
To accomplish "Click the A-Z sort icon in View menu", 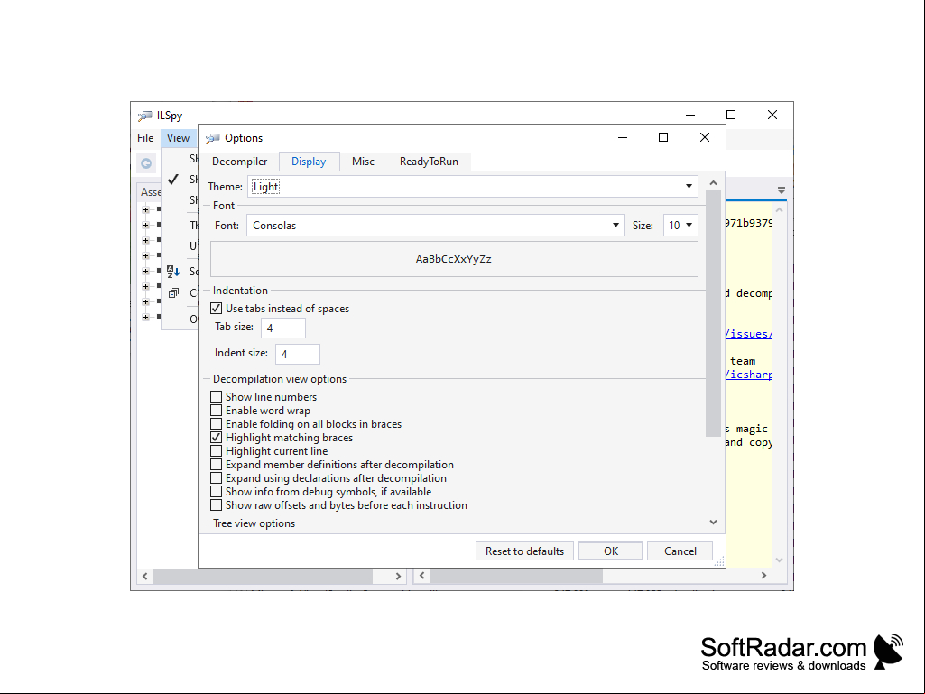I will click(x=173, y=272).
